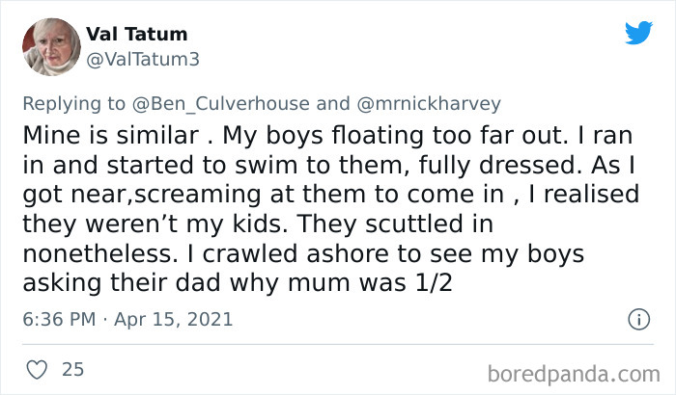Open the @mrnickharvey mention link
This screenshot has width=676, height=395.
430,103
